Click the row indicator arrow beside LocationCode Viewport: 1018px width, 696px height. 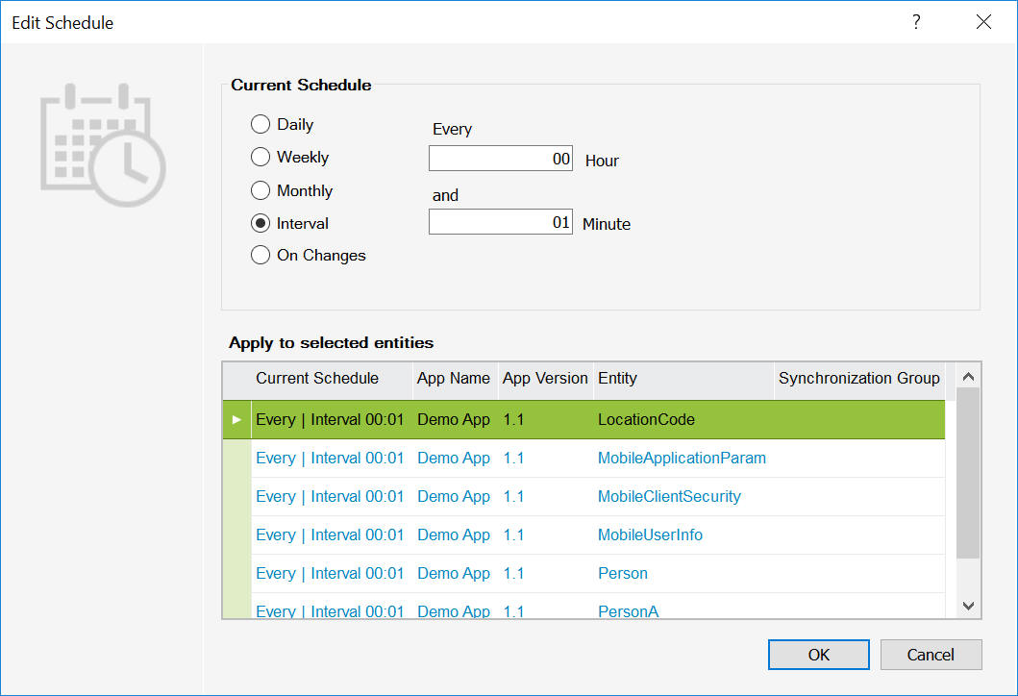click(236, 420)
